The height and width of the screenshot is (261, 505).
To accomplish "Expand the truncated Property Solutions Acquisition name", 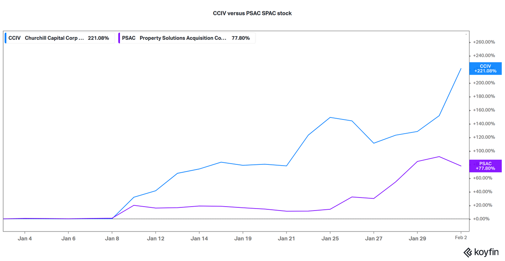I will point(183,38).
